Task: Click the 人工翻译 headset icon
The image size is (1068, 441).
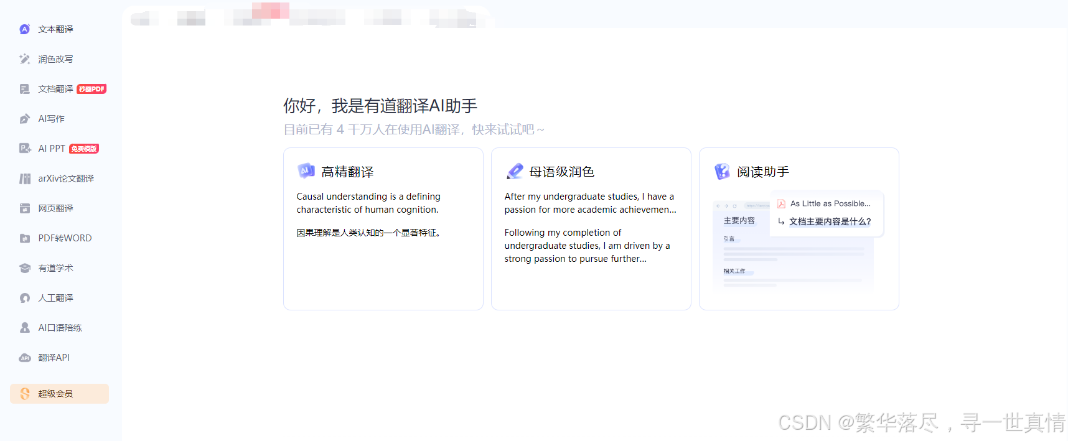Action: click(25, 298)
